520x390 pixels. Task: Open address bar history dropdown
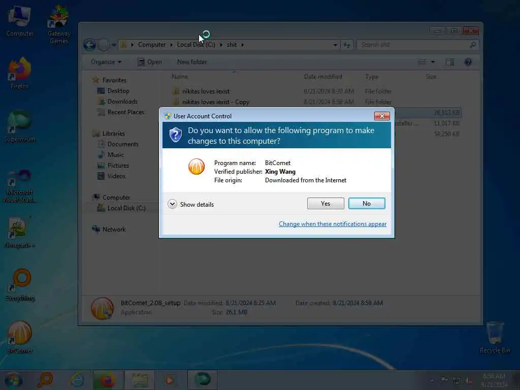[335, 45]
